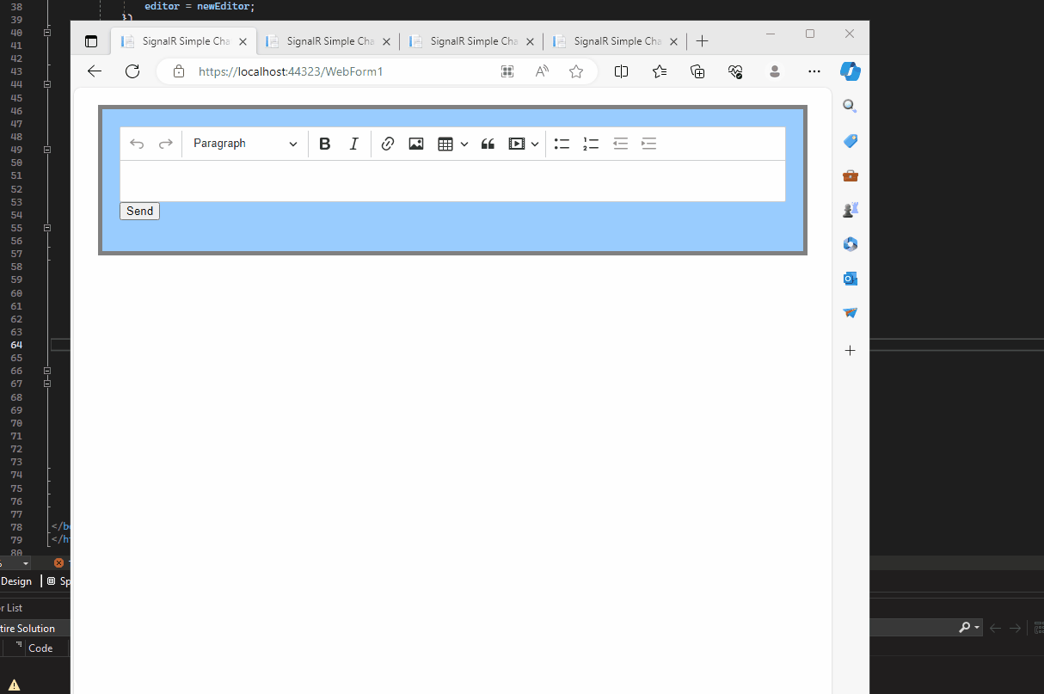Screen dimensions: 1044x694
Task: Expand the table dropdown arrow
Action: [x=464, y=144]
